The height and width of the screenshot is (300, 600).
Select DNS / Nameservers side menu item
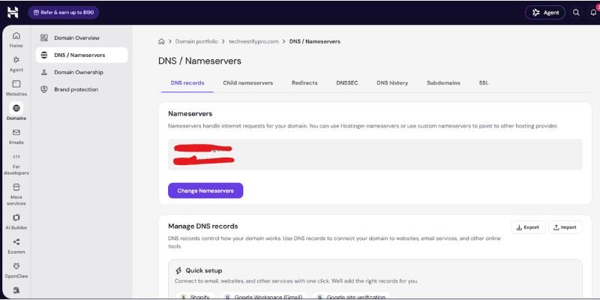[x=82, y=55]
